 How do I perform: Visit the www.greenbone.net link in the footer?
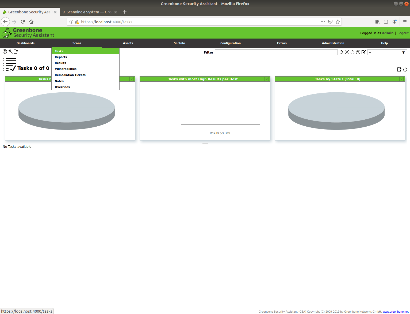click(x=395, y=311)
